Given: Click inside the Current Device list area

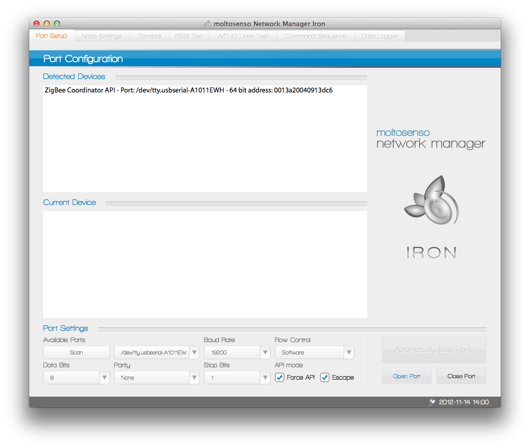Looking at the screenshot, I should pos(205,265).
